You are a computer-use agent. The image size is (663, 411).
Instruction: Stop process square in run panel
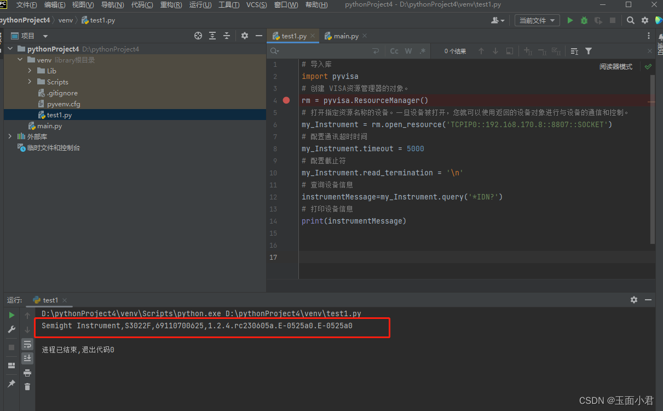(11, 347)
